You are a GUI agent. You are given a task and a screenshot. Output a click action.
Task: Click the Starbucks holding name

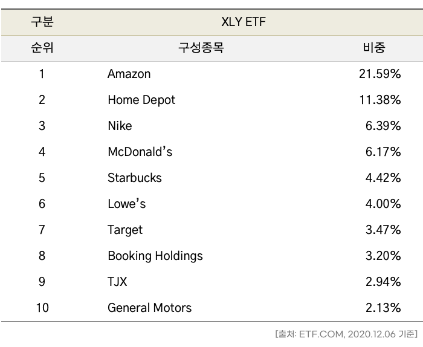(135, 178)
